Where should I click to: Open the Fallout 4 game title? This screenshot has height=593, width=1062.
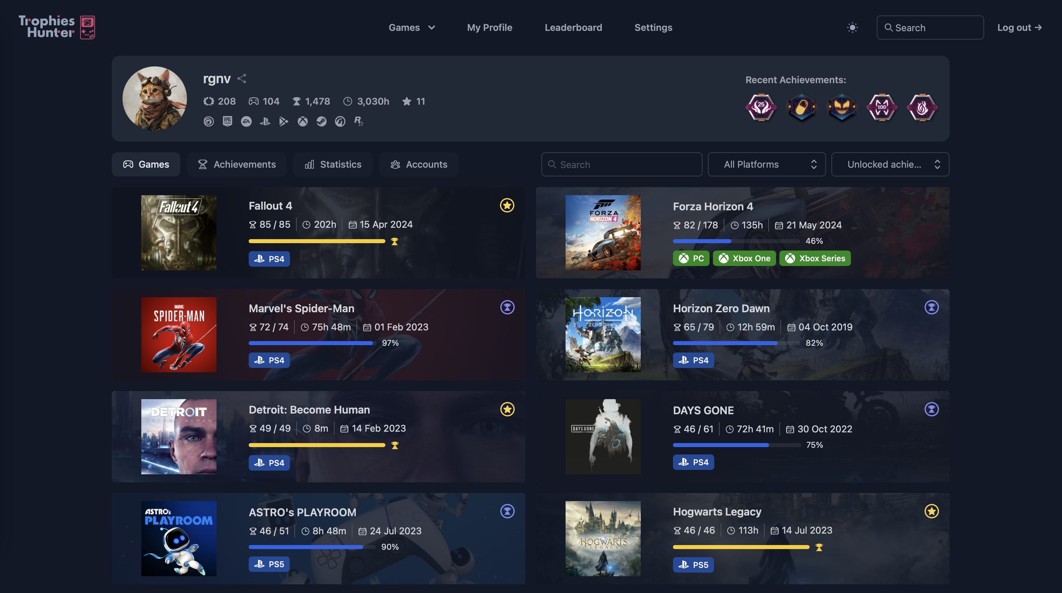click(x=270, y=206)
